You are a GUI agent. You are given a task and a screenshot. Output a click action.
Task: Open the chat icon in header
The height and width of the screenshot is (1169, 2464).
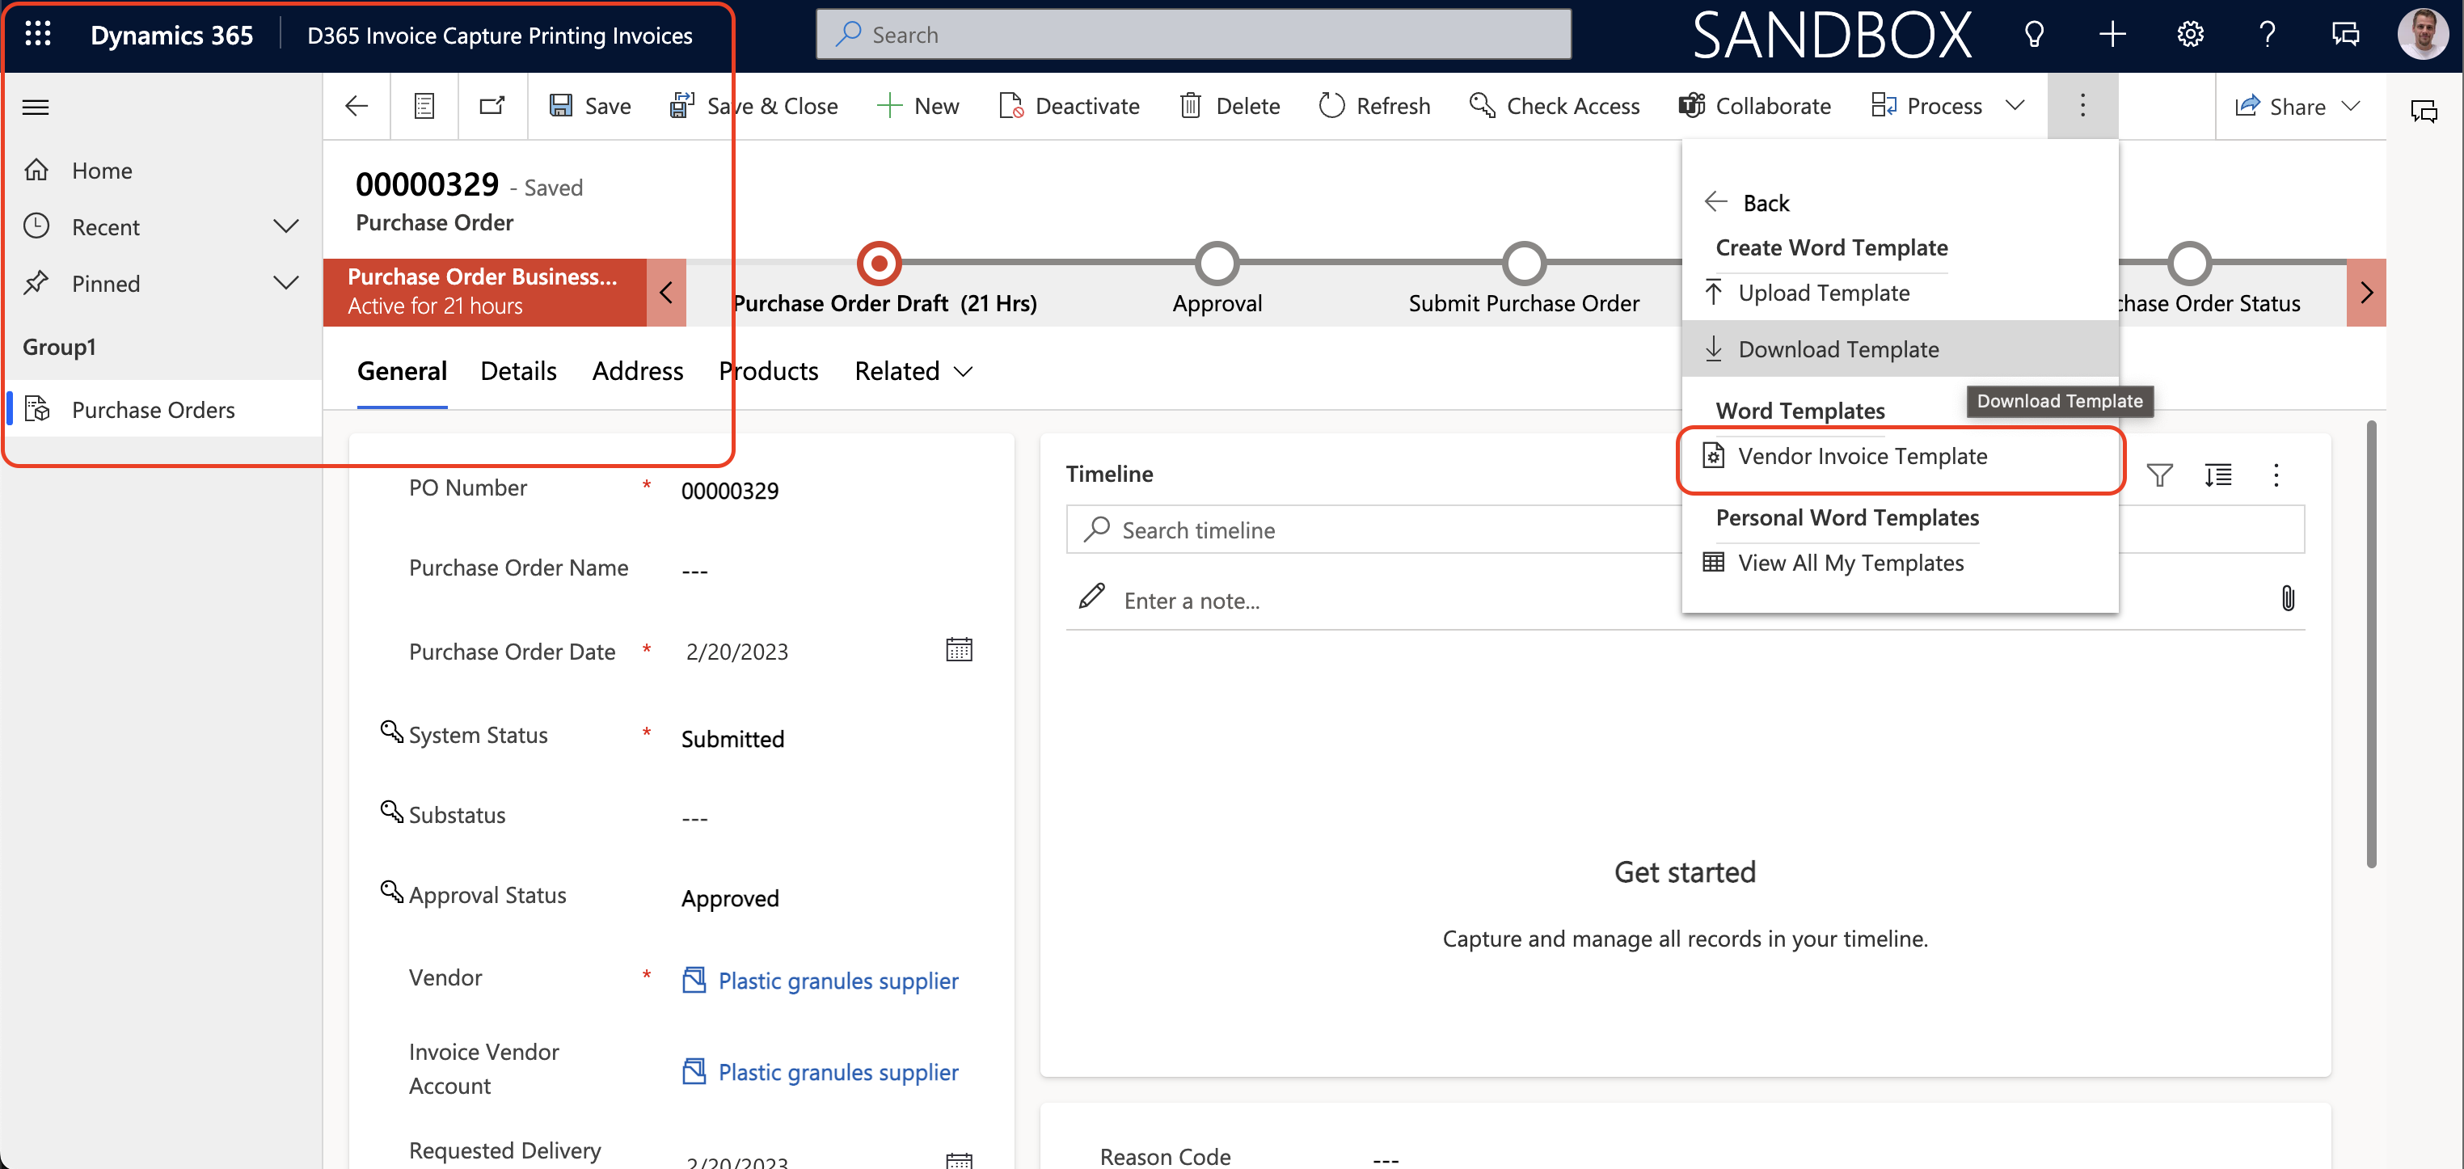click(2345, 35)
